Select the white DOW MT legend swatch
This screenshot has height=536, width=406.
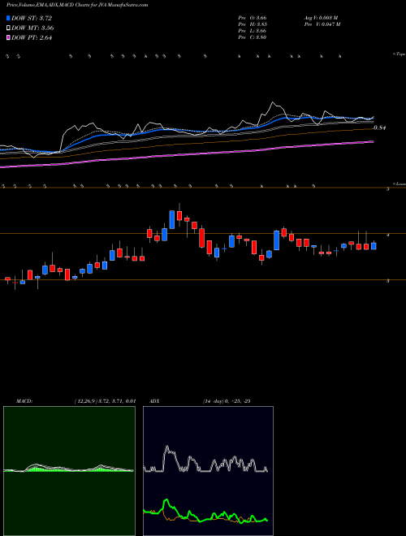[9, 28]
